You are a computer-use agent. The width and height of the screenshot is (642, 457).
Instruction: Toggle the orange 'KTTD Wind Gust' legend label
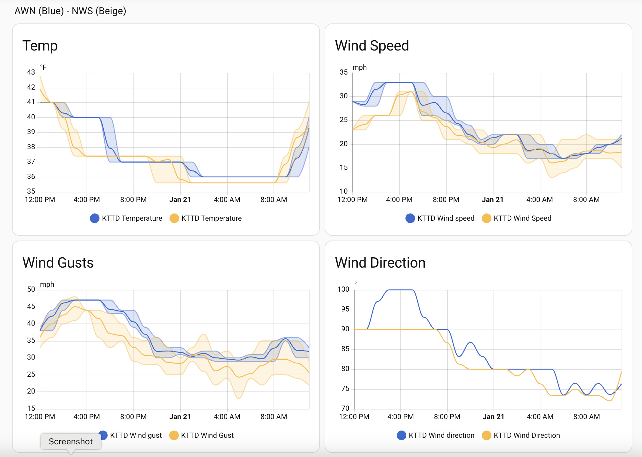(x=207, y=435)
